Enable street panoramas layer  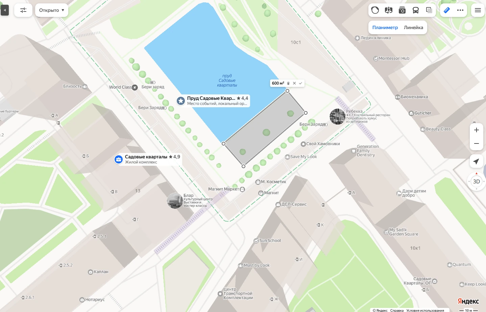pyautogui.click(x=389, y=10)
